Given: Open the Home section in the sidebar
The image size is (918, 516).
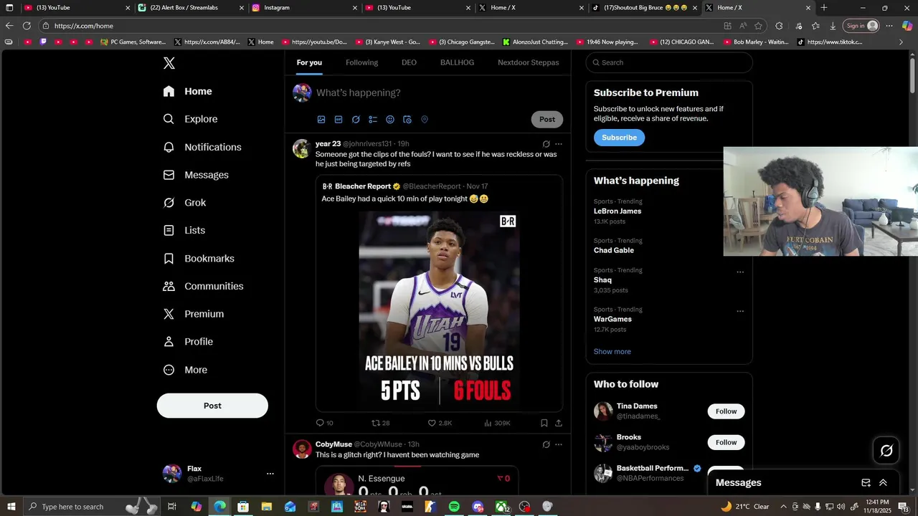Looking at the screenshot, I should click(188, 91).
